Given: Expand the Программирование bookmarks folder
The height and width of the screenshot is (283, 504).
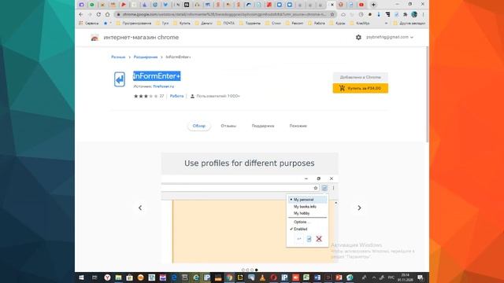Looking at the screenshot, I should 133,24.
